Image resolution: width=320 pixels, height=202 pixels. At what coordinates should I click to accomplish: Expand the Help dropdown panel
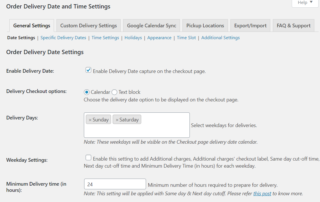coord(305,3)
